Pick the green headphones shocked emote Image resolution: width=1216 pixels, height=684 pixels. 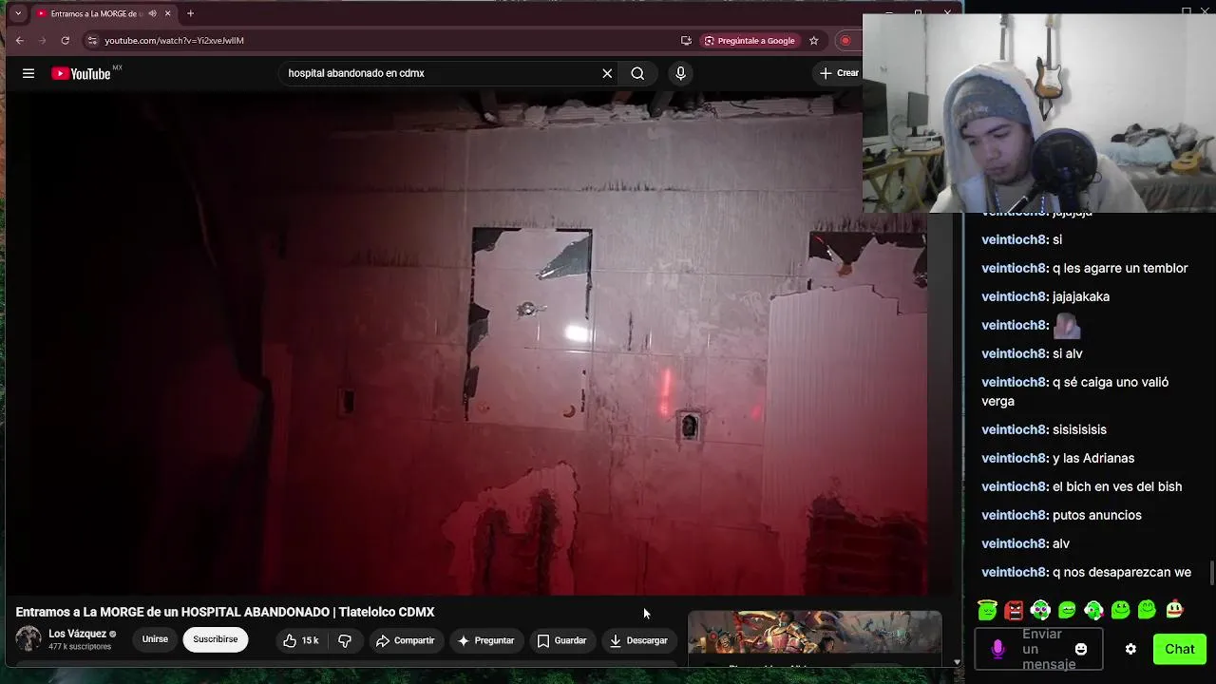tap(1041, 610)
